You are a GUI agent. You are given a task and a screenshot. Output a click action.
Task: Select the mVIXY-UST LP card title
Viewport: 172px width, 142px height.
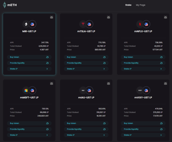(x=143, y=98)
